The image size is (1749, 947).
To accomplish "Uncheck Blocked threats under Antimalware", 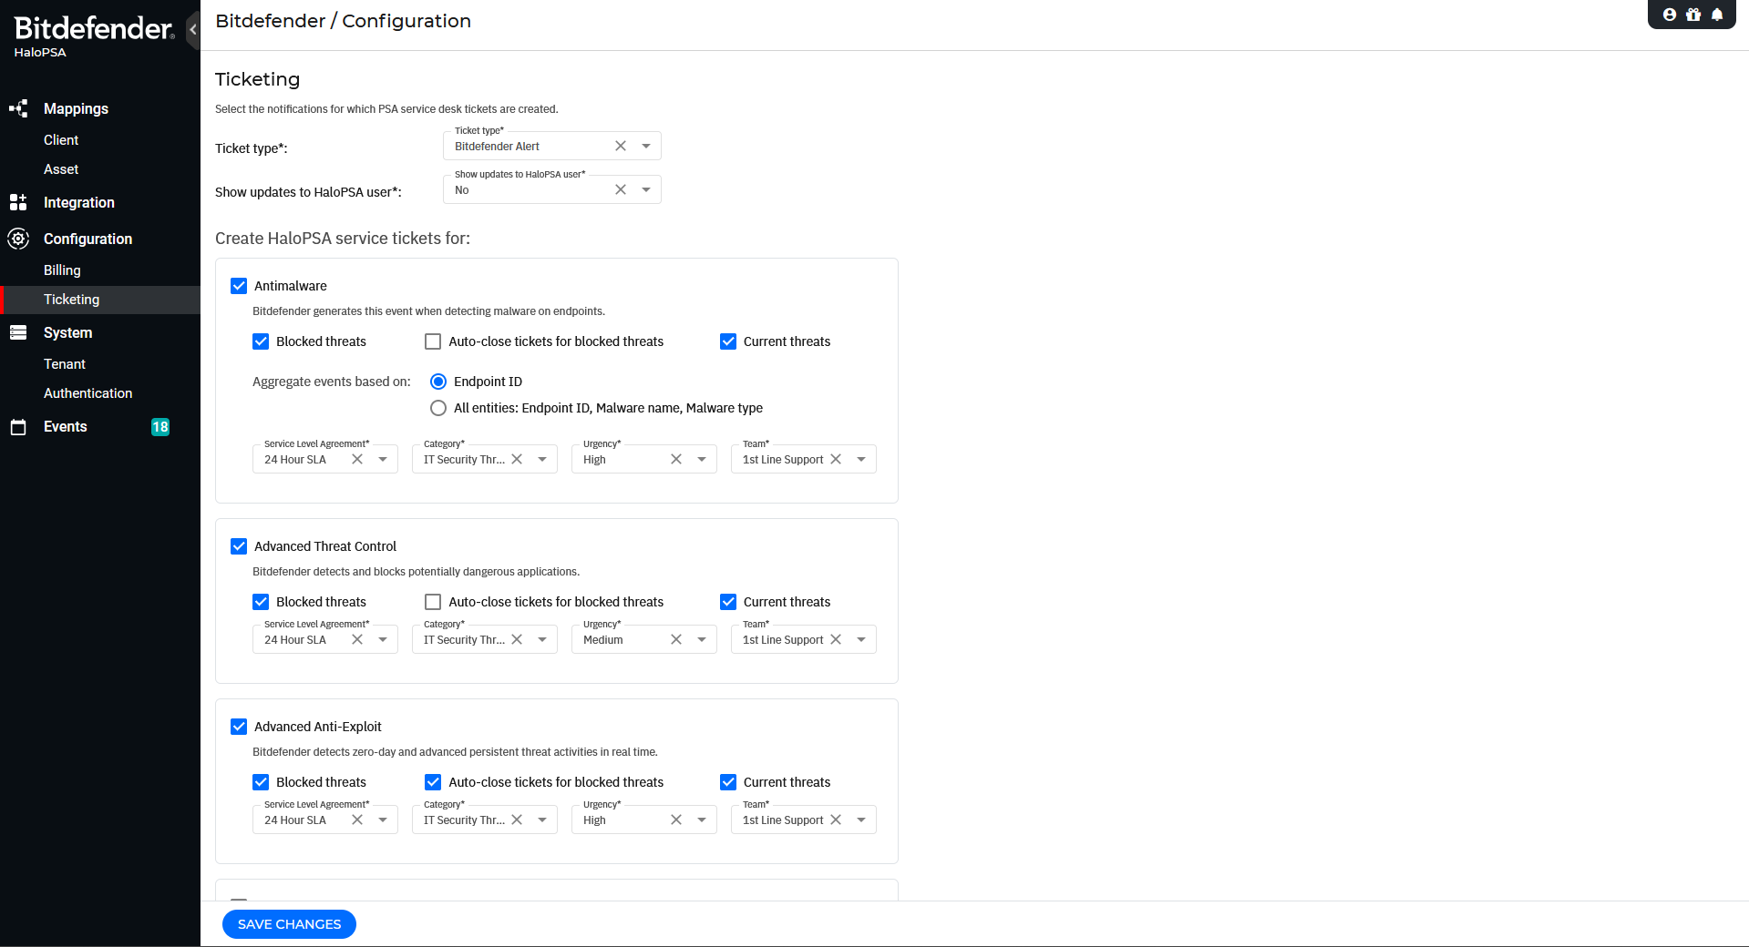I will (261, 341).
